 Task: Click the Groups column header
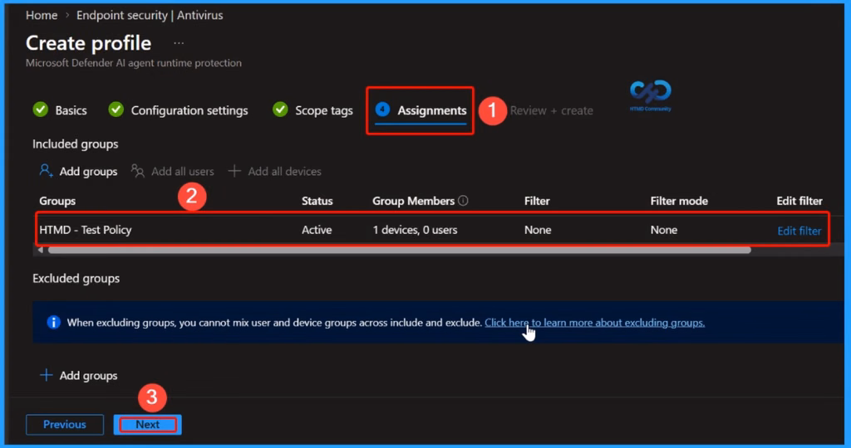(x=57, y=201)
